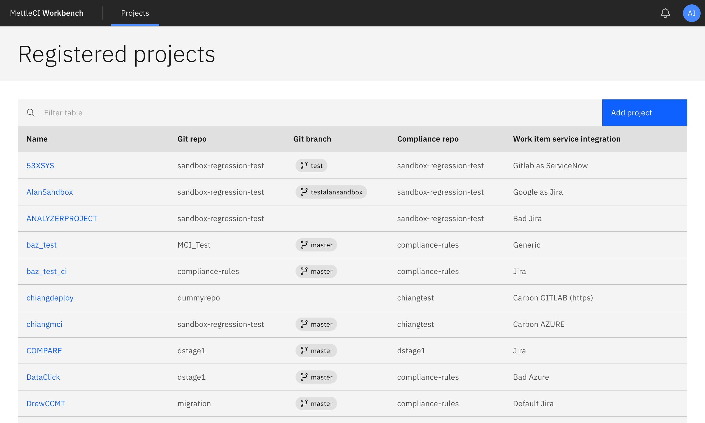
Task: Switch to the Projects tab
Action: [135, 13]
